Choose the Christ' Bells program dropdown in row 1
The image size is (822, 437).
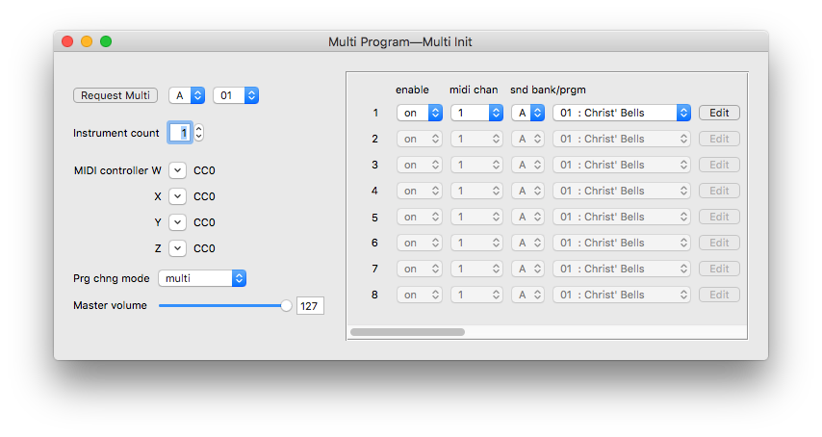[622, 113]
